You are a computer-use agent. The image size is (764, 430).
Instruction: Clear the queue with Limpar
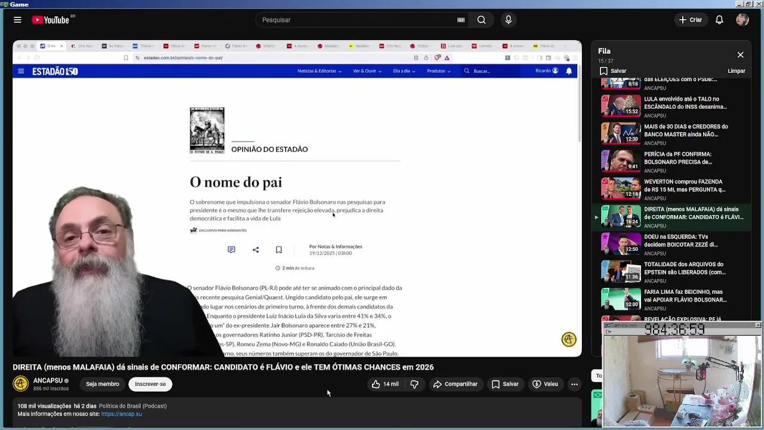[x=736, y=71]
